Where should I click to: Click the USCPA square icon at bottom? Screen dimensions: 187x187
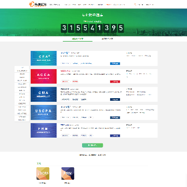43,173
